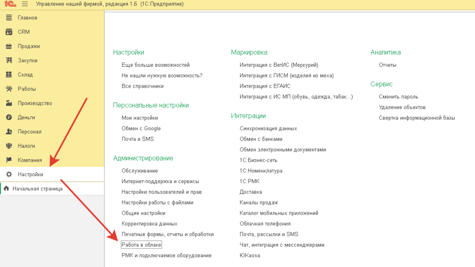Open Интеграция с ИС МП link
Viewport: 475px width, 267px height.
coord(296,96)
